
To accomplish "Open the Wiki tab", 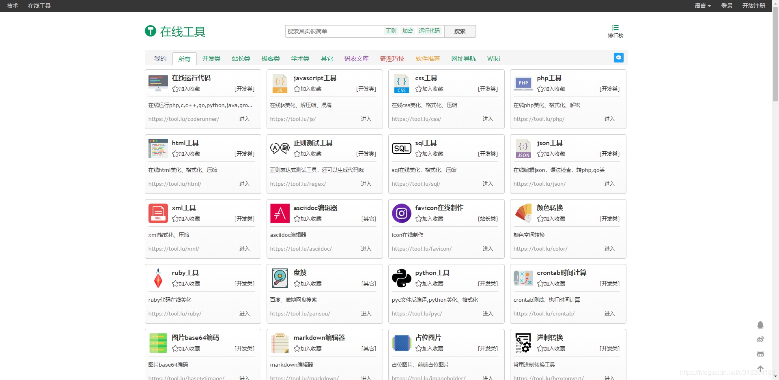I will pyautogui.click(x=493, y=59).
